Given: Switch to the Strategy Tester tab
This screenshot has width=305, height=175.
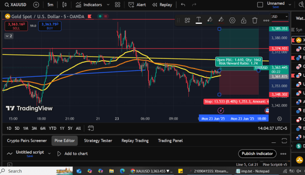Looking at the screenshot, I should click(x=98, y=140).
